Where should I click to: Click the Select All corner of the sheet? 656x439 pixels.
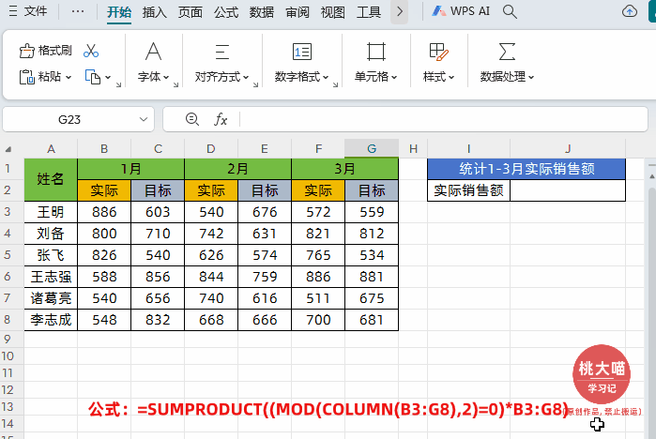pyautogui.click(x=11, y=148)
